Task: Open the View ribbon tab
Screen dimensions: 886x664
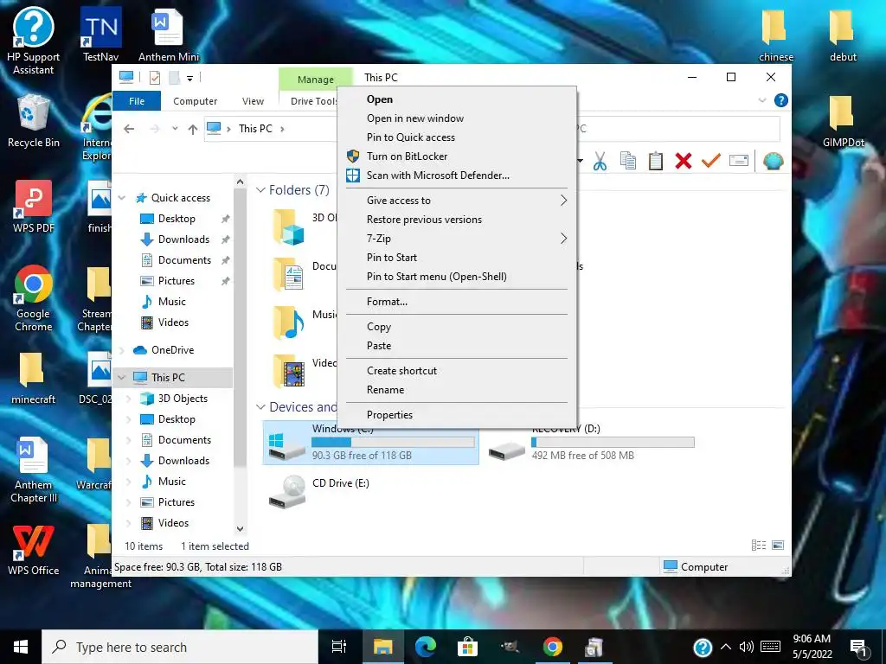Action: (253, 101)
